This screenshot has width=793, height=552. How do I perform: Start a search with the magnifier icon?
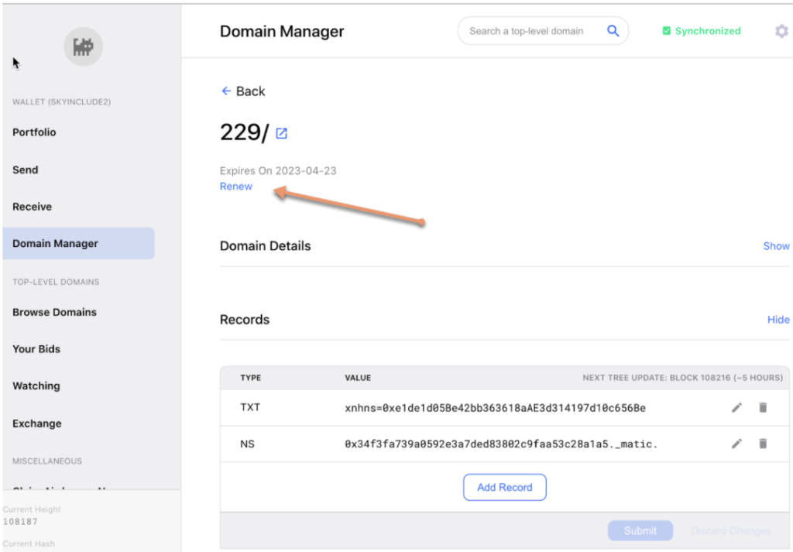(x=613, y=30)
